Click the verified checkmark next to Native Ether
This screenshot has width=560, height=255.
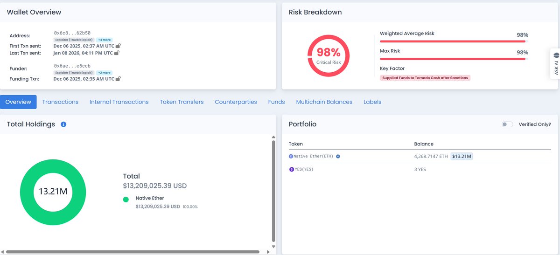tap(338, 156)
